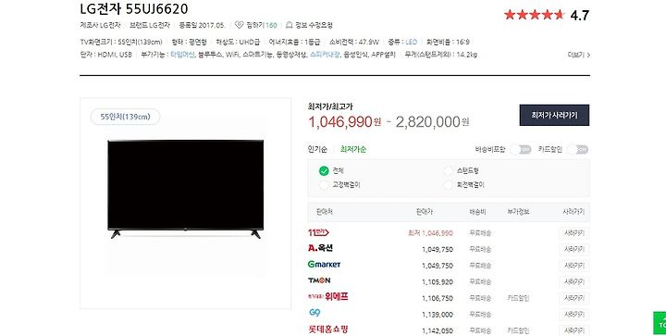Click the 판매처 column header
This screenshot has height=336, width=666.
point(325,212)
